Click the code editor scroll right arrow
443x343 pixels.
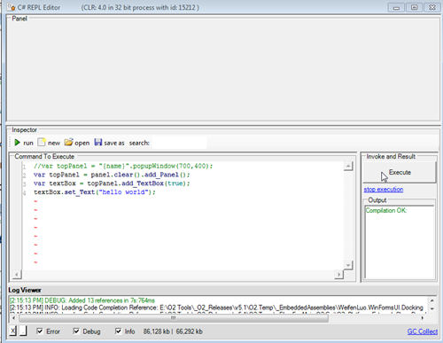338,275
